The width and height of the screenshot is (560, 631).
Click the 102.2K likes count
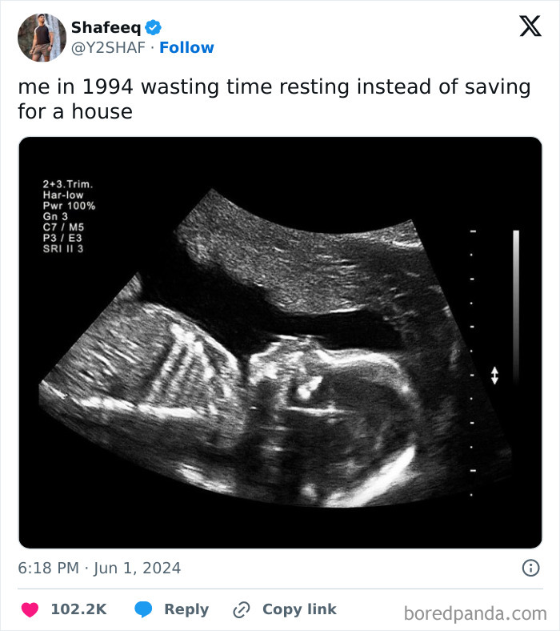pyautogui.click(x=78, y=609)
